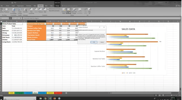The image size is (182, 100).
Task: Open File Explorer from taskbar
Action: pyautogui.click(x=40, y=98)
